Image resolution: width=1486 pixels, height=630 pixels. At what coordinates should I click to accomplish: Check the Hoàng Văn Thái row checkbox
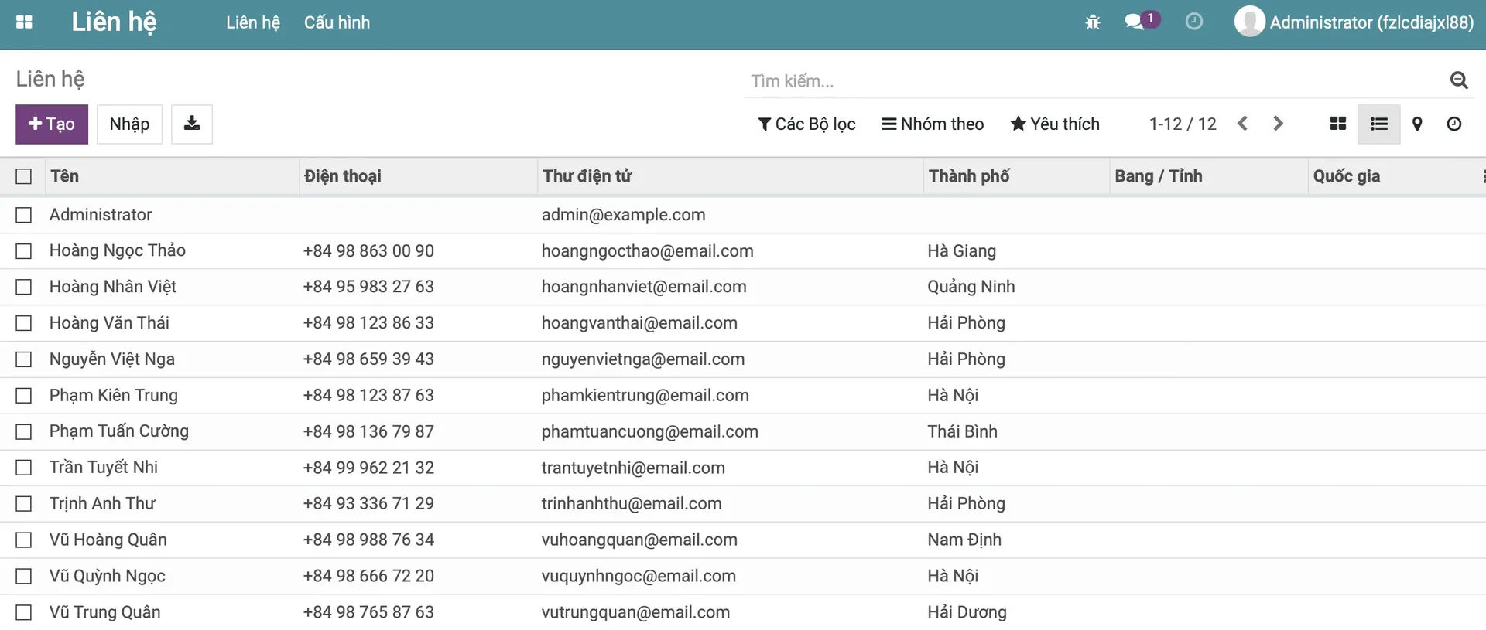coord(24,323)
